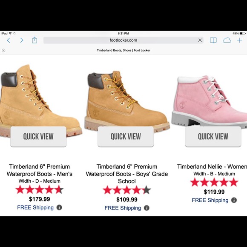Open Timberland Nellie Women's product link
Screen dimensions: 247x247
212,167
